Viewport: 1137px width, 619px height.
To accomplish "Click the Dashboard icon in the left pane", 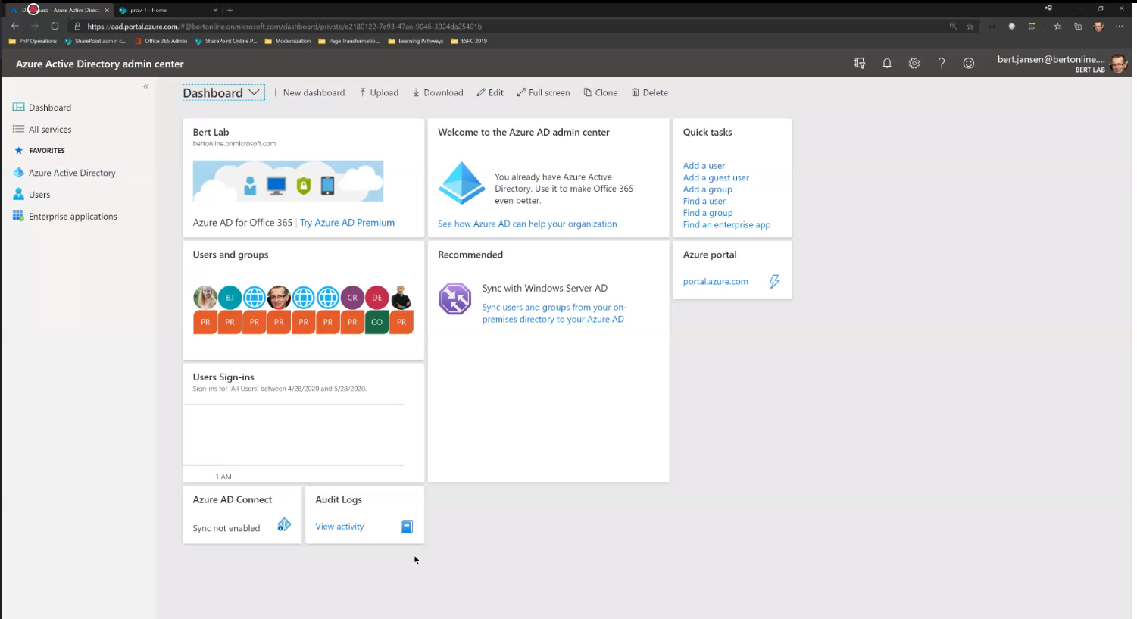I will tap(18, 107).
